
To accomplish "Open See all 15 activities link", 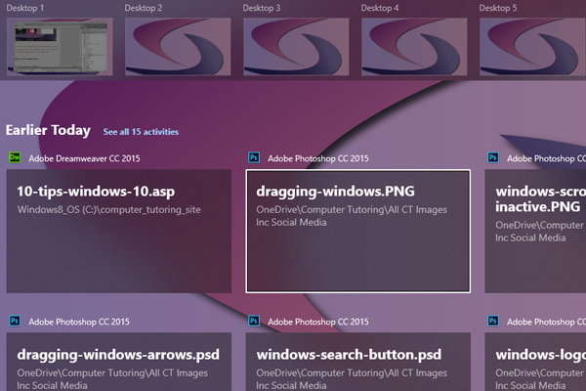I will (141, 132).
